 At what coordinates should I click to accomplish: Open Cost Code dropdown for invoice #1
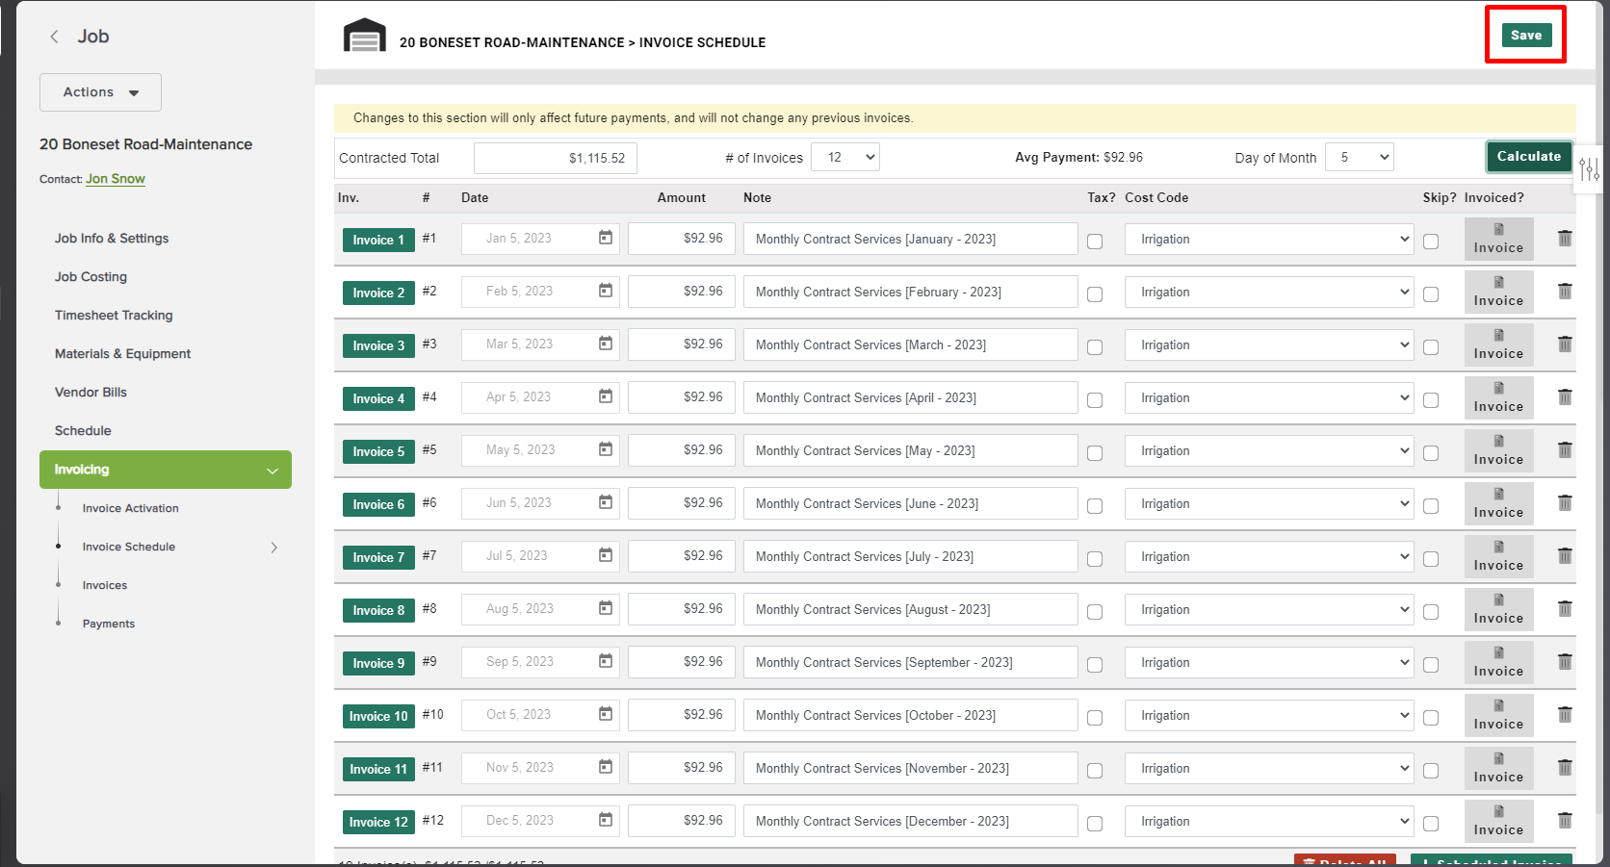coord(1269,239)
